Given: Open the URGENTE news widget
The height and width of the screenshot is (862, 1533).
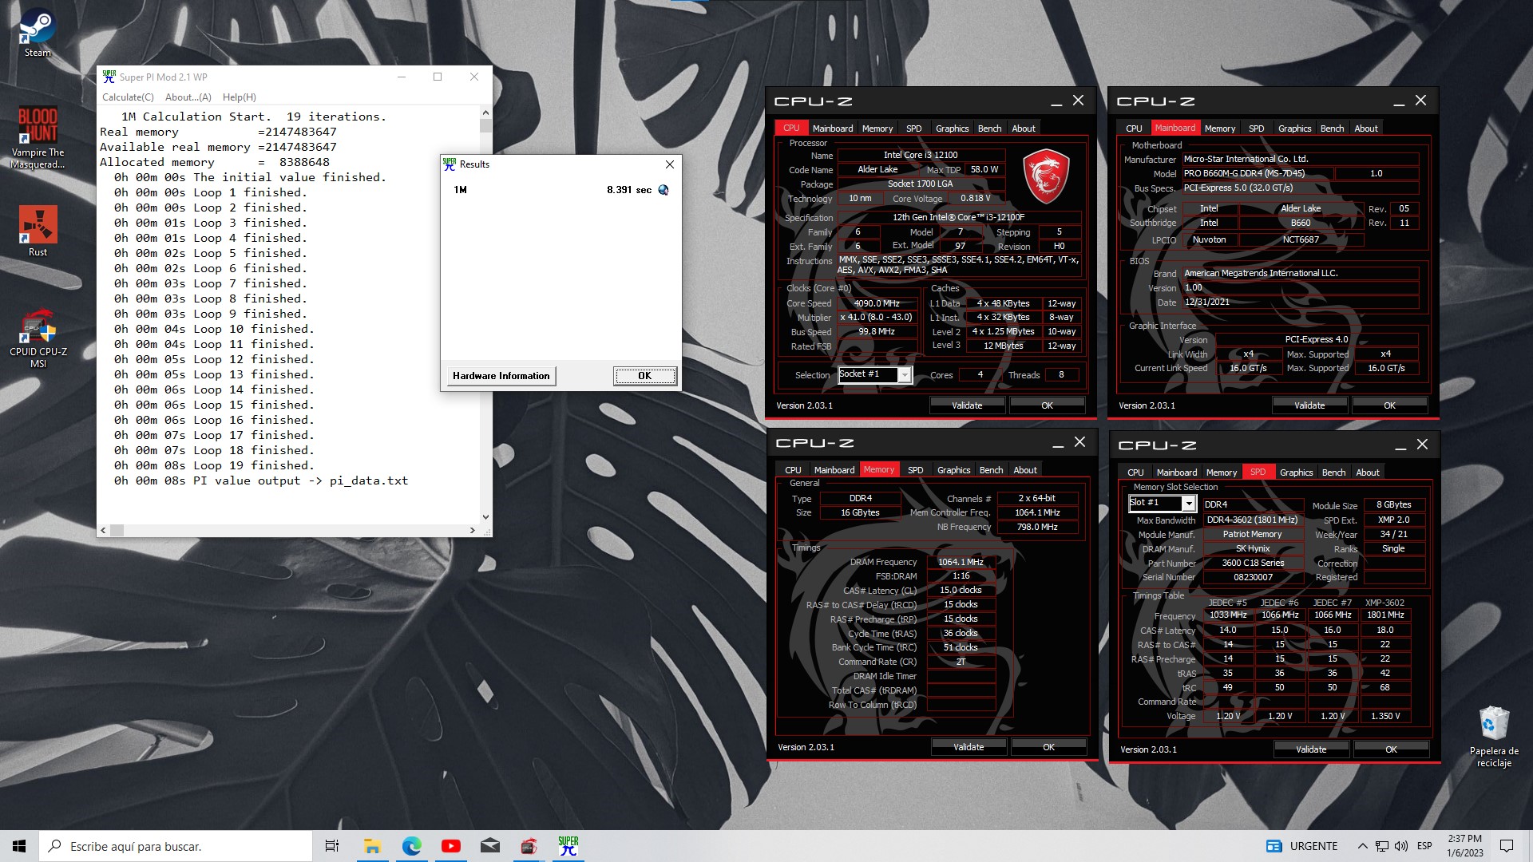Looking at the screenshot, I should (1302, 846).
